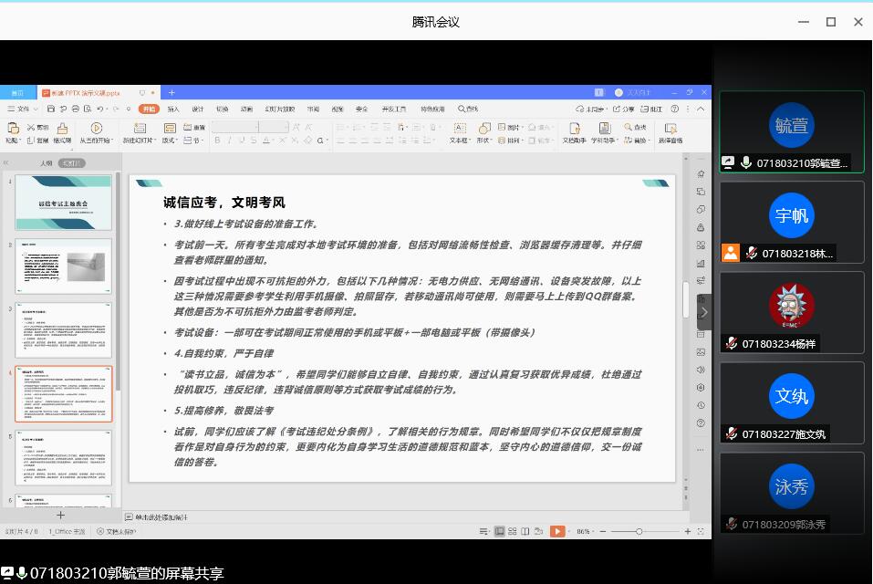This screenshot has width=873, height=584.
Task: Click the Print Preview icon
Action: (88, 109)
